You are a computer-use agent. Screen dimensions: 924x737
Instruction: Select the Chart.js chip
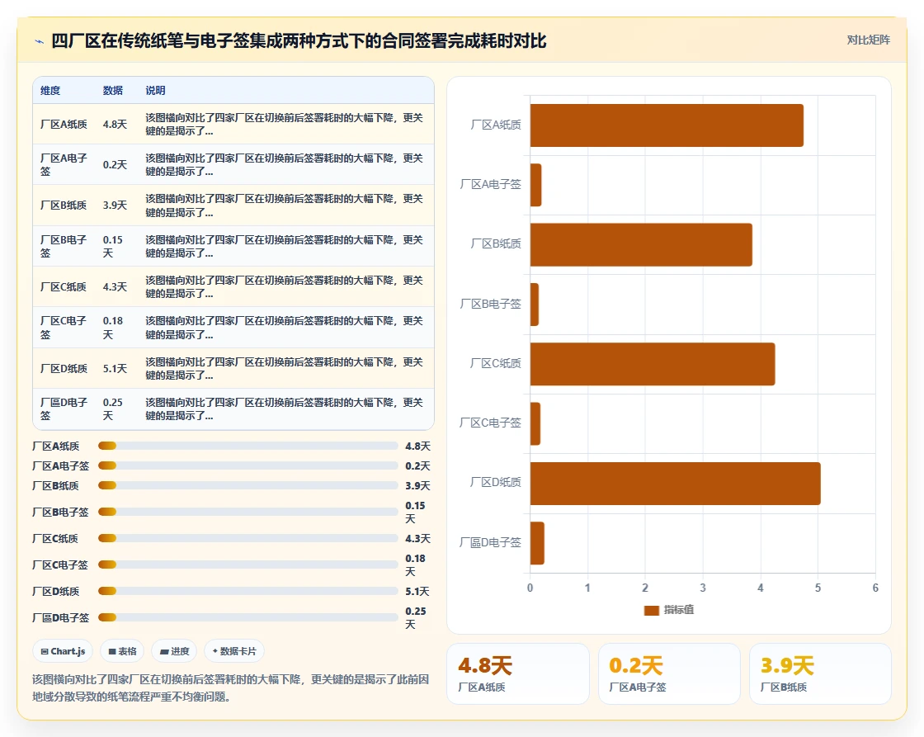tap(63, 651)
